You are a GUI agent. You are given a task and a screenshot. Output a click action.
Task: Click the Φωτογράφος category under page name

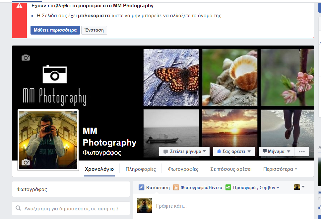102,153
